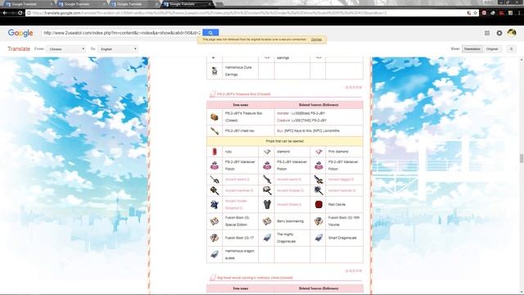The height and width of the screenshot is (295, 524).
Task: Switch to the first Google Translate tab
Action: coord(29,4)
